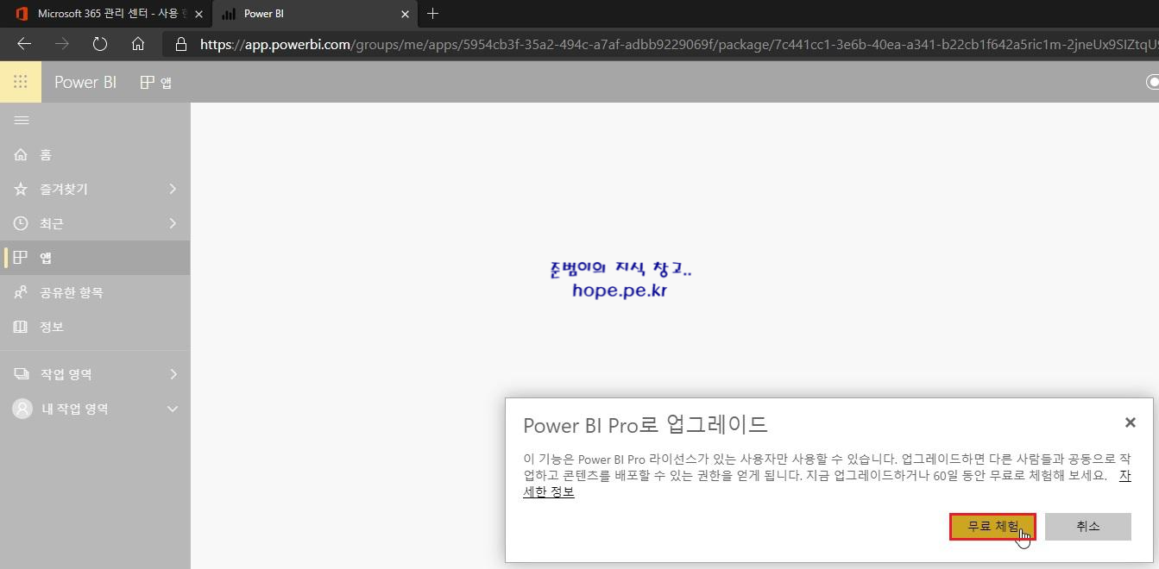The height and width of the screenshot is (569, 1159).
Task: Open 정보 in the sidebar
Action: click(x=95, y=327)
